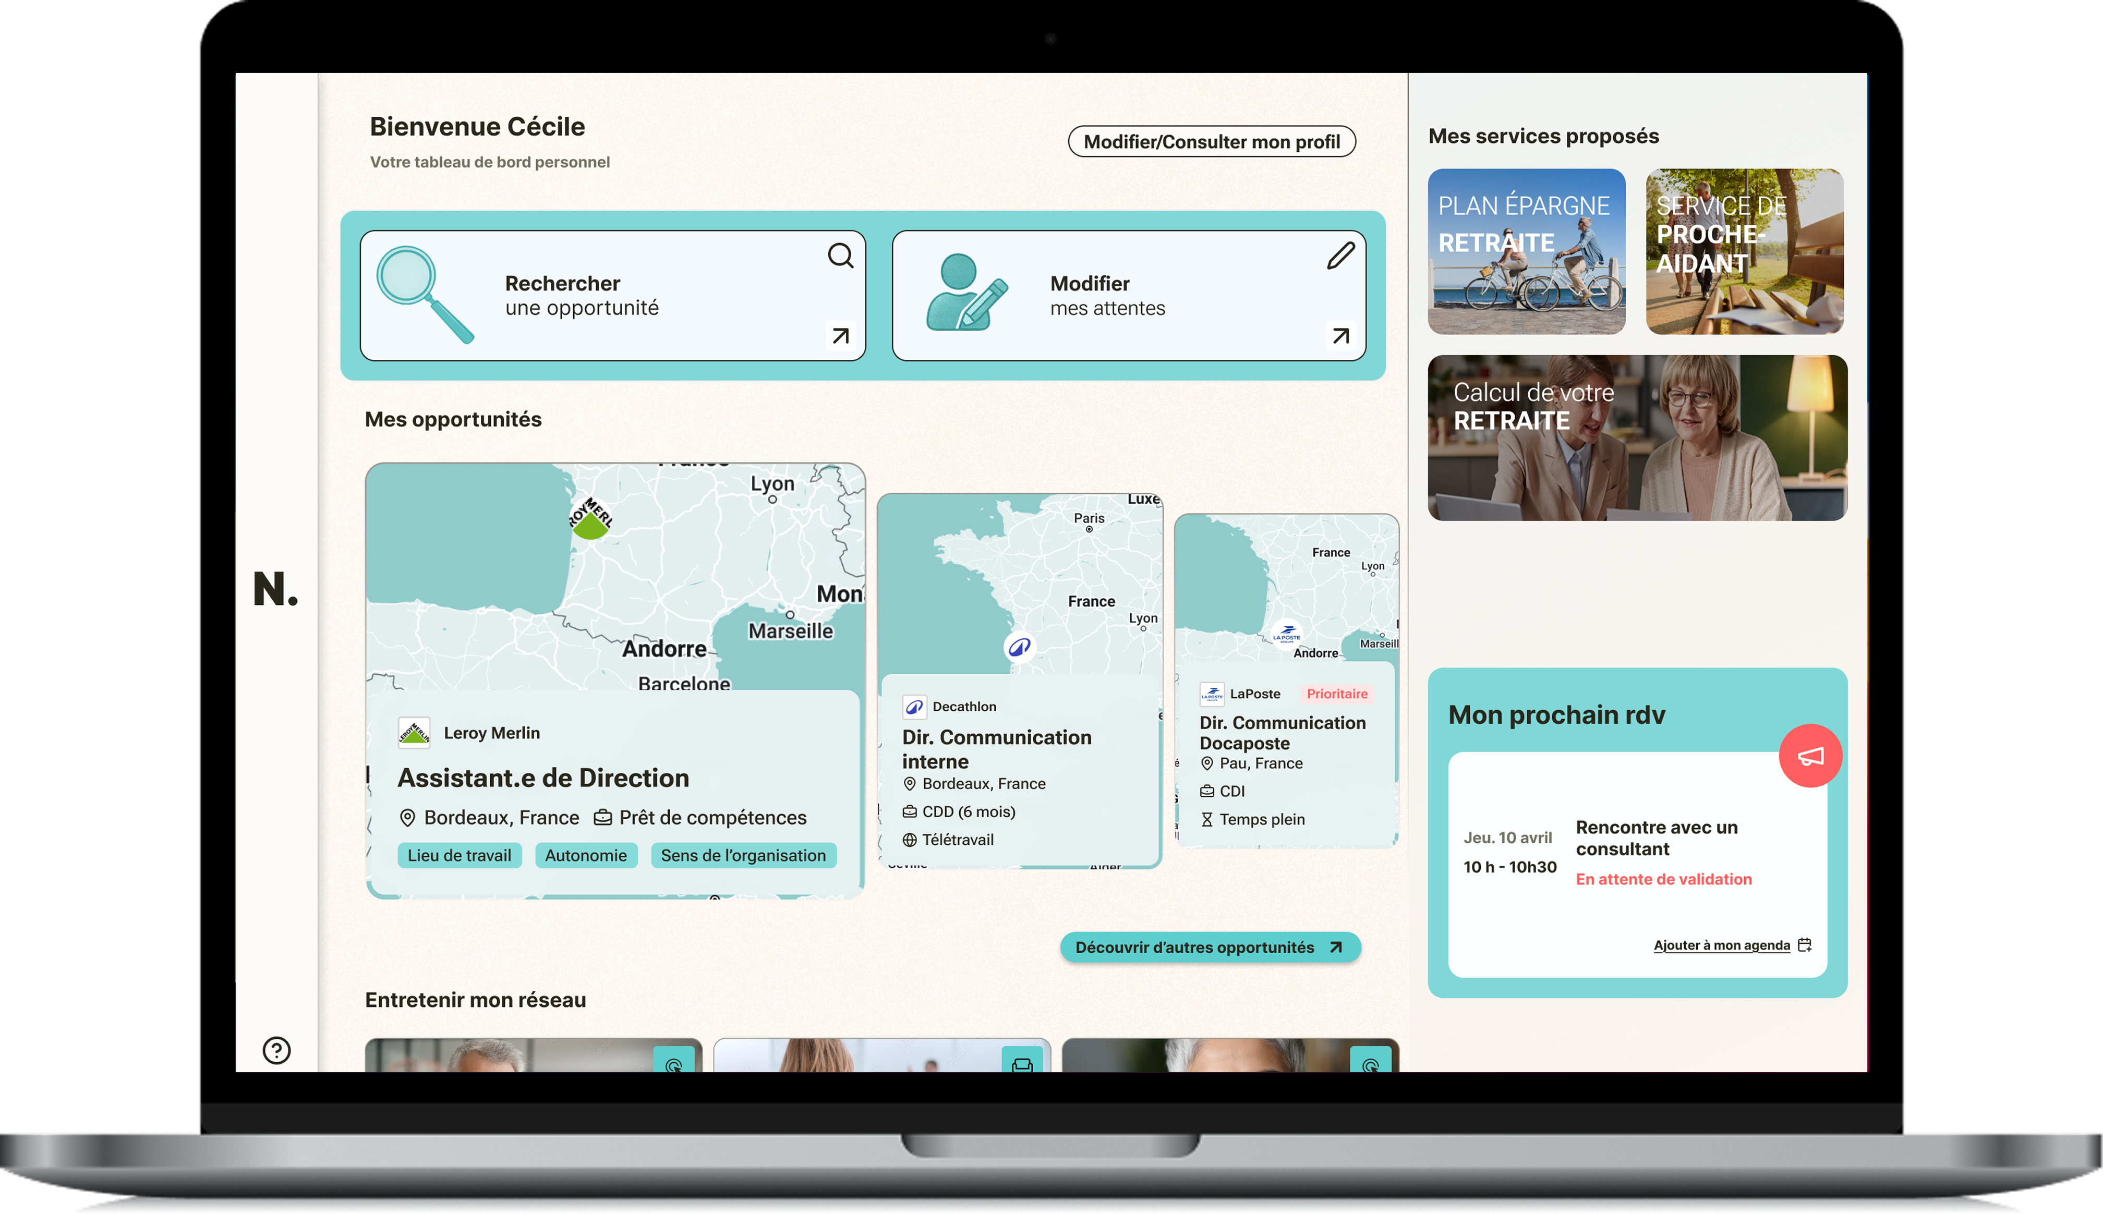Click the Decathlon map pin
This screenshot has height=1214, width=2103.
click(1019, 646)
